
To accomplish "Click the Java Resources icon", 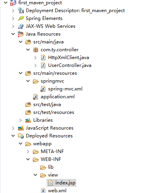I will [x=21, y=34].
